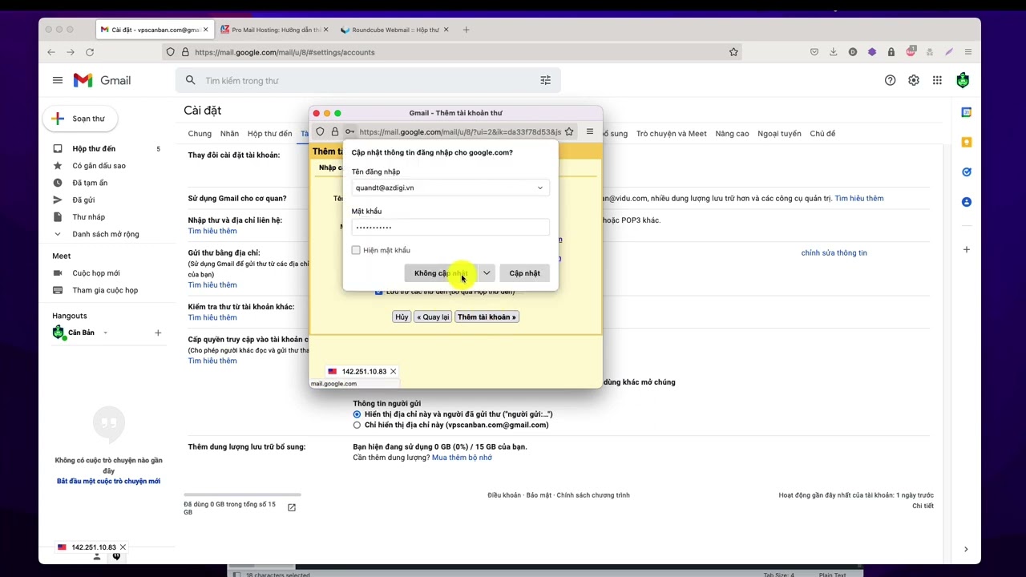Switch to the Nâng cao settings tab

[732, 134]
